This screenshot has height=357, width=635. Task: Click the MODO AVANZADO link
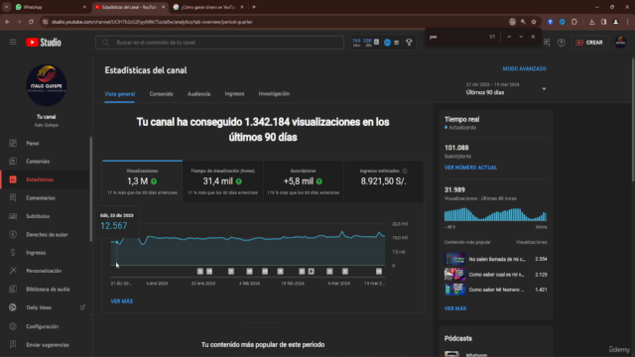pyautogui.click(x=525, y=68)
